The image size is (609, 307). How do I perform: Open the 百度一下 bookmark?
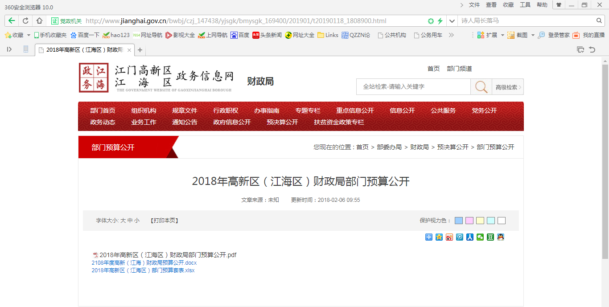point(85,35)
